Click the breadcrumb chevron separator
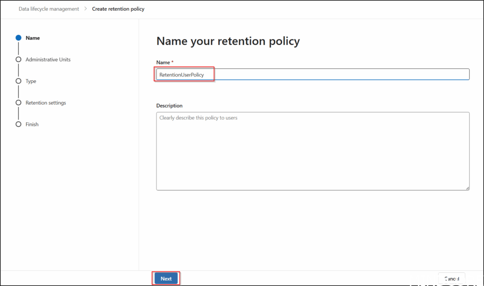484x286 pixels. [x=86, y=9]
